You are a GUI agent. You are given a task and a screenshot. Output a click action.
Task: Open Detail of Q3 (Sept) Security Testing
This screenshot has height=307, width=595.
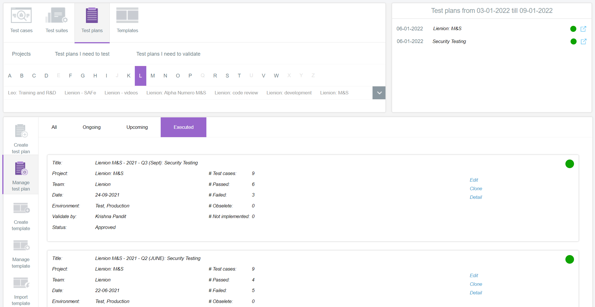click(476, 197)
